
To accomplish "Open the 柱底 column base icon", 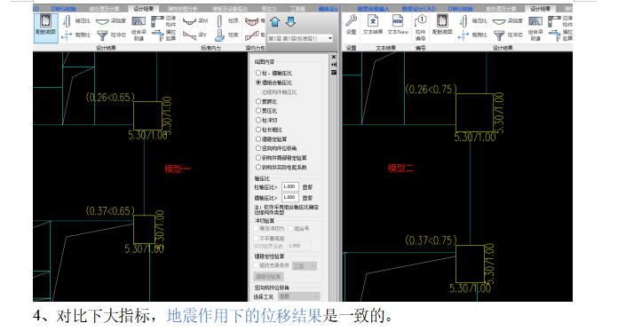I will (220, 35).
